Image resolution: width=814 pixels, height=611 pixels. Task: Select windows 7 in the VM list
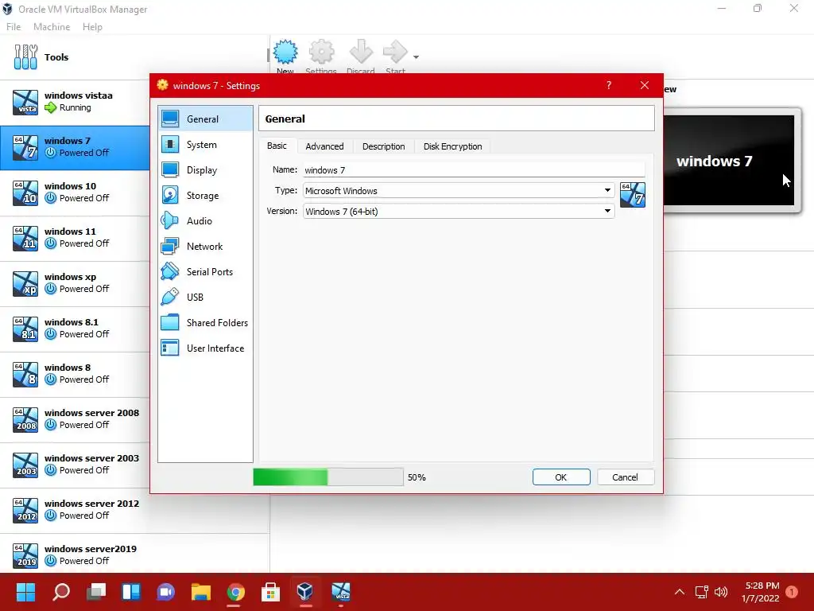[75, 147]
